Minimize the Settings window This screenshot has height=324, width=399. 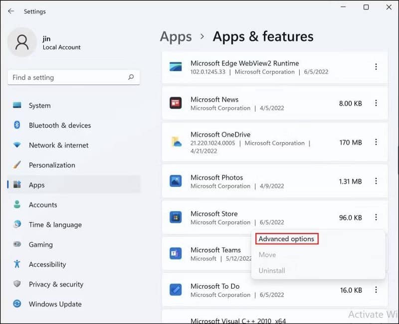(x=343, y=7)
